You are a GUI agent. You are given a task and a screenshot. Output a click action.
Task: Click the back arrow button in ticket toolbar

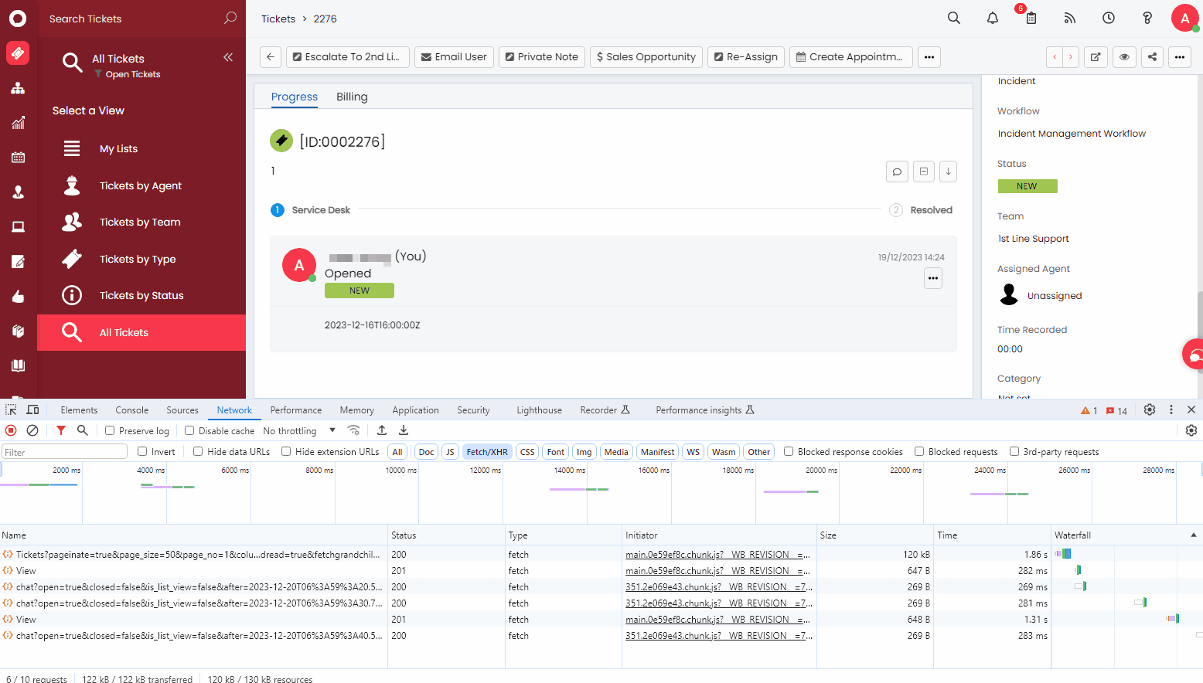click(x=270, y=56)
